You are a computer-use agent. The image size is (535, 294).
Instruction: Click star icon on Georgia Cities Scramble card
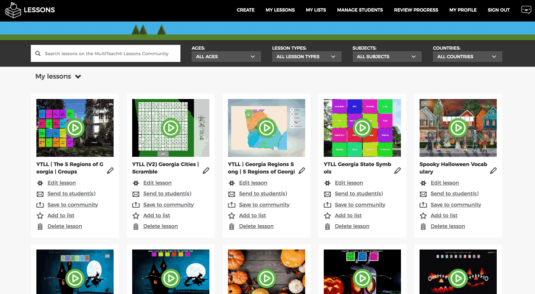136,215
